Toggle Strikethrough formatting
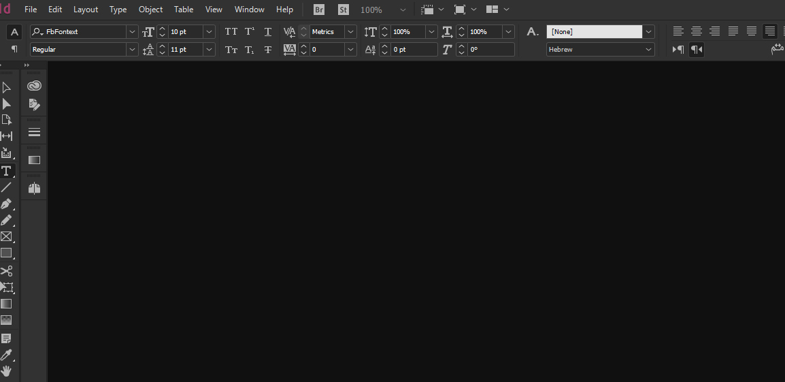The width and height of the screenshot is (785, 382). [x=268, y=50]
